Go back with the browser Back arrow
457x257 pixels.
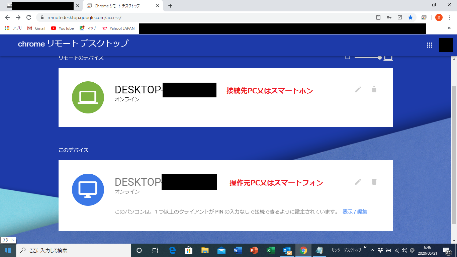[x=7, y=17]
